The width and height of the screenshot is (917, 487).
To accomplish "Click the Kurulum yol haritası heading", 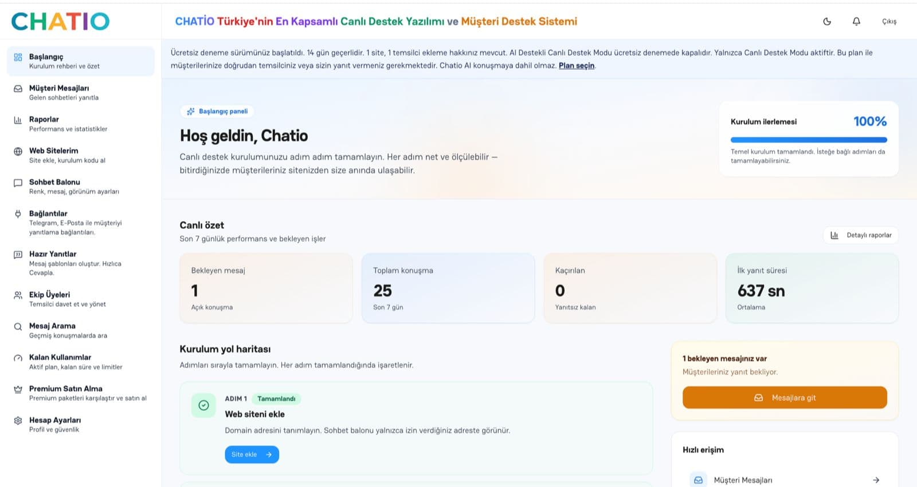I will 225,349.
